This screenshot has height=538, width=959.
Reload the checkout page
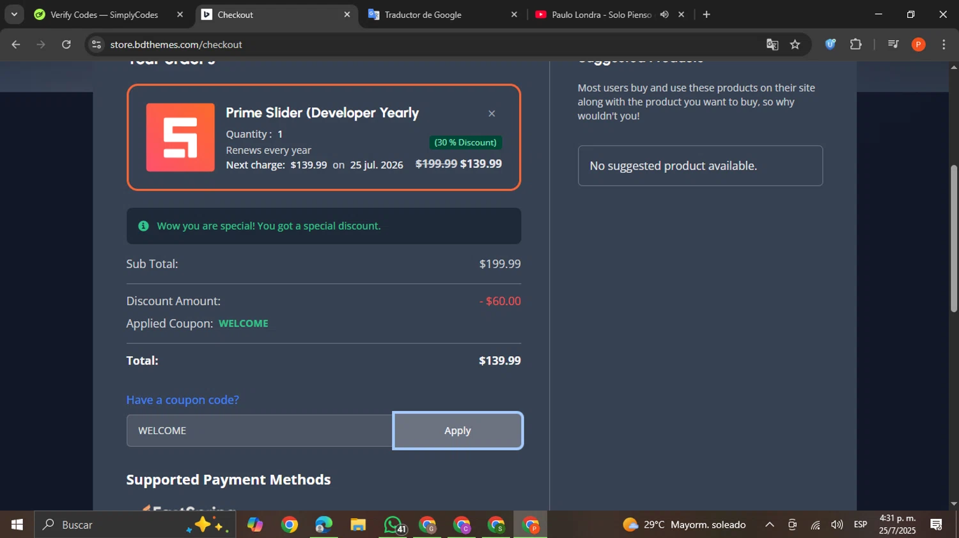tap(66, 45)
